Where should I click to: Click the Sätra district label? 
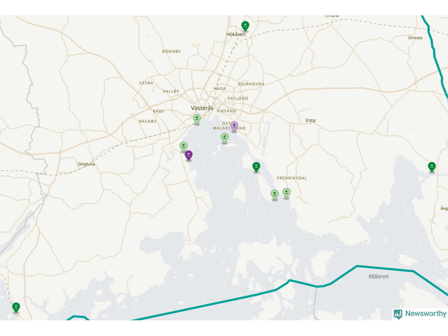coord(146,83)
